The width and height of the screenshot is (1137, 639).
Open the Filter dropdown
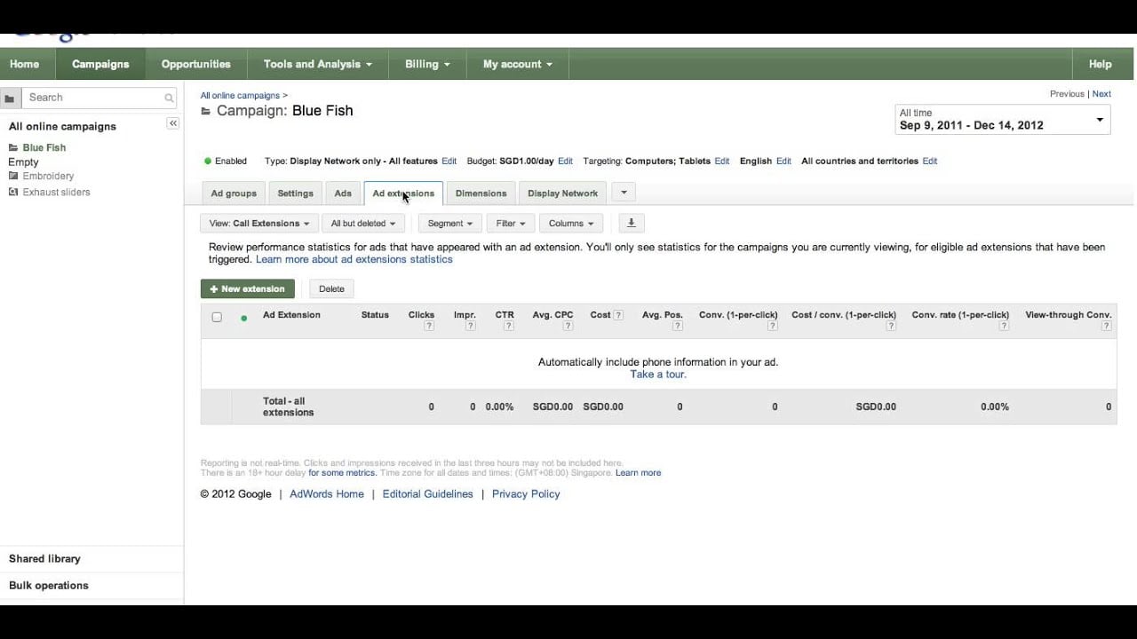coord(511,224)
